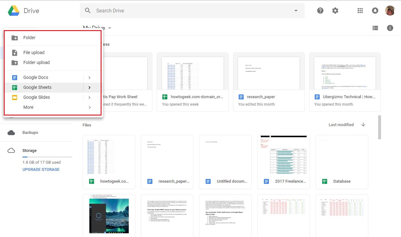The width and height of the screenshot is (401, 237).
Task: Reverse sort order with the arrow
Action: (x=363, y=125)
